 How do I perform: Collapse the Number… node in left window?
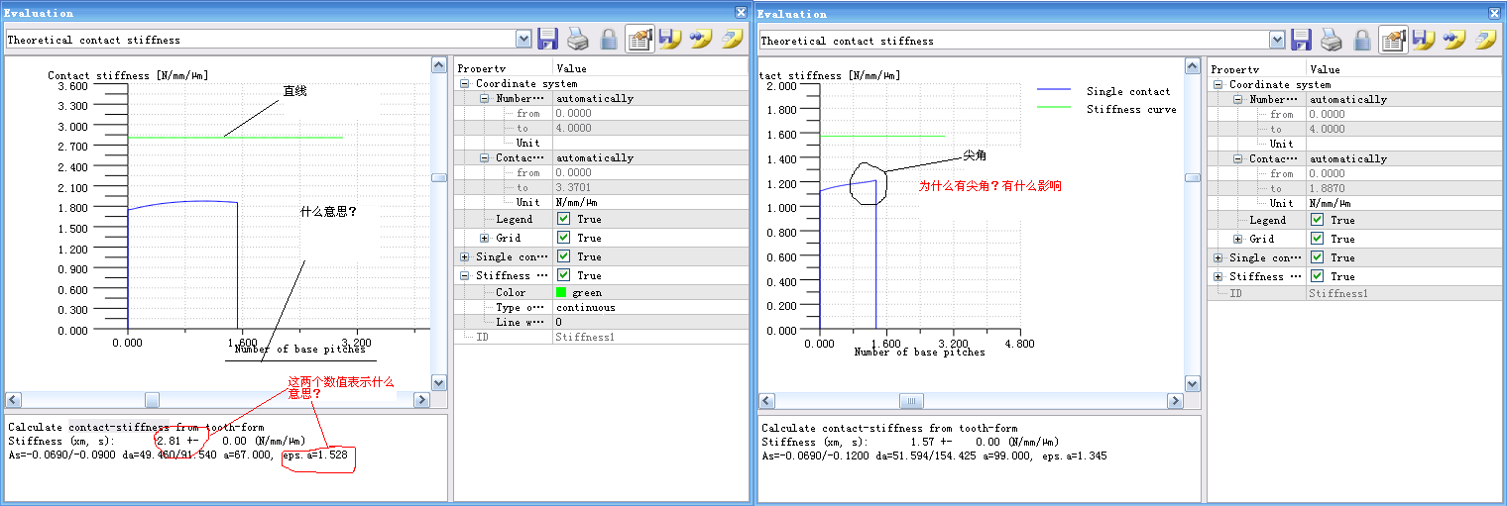[485, 99]
